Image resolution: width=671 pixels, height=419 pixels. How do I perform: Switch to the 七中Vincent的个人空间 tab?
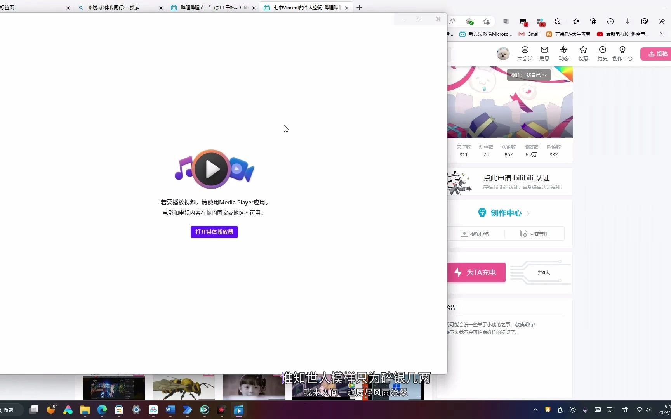tap(301, 7)
